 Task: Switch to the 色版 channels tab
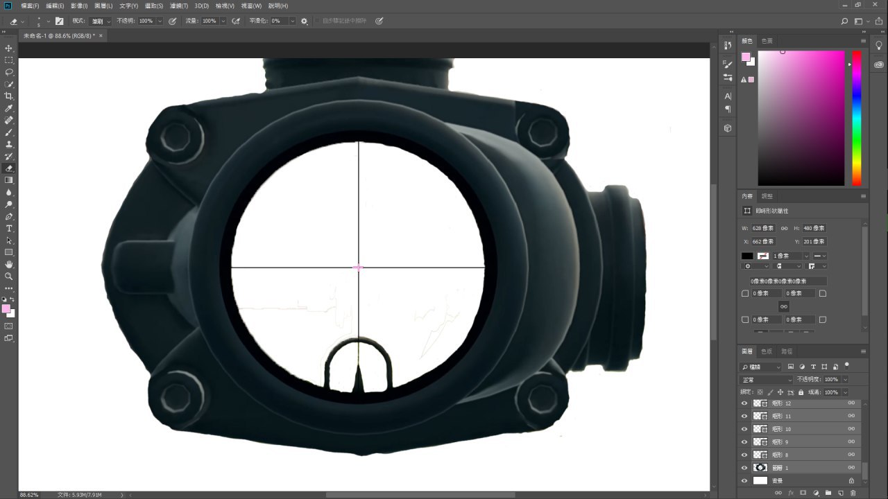[x=767, y=351]
